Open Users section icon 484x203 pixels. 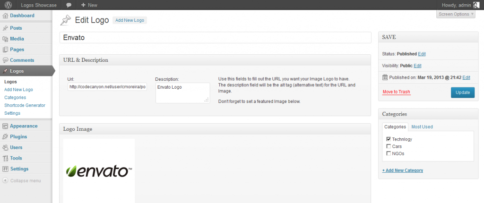[5, 147]
